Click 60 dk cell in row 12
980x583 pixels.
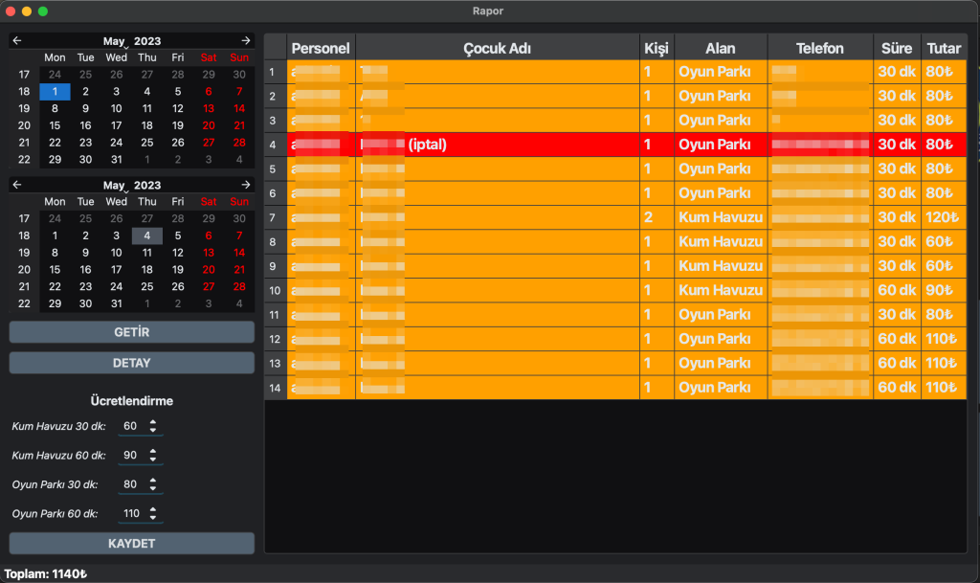[897, 339]
